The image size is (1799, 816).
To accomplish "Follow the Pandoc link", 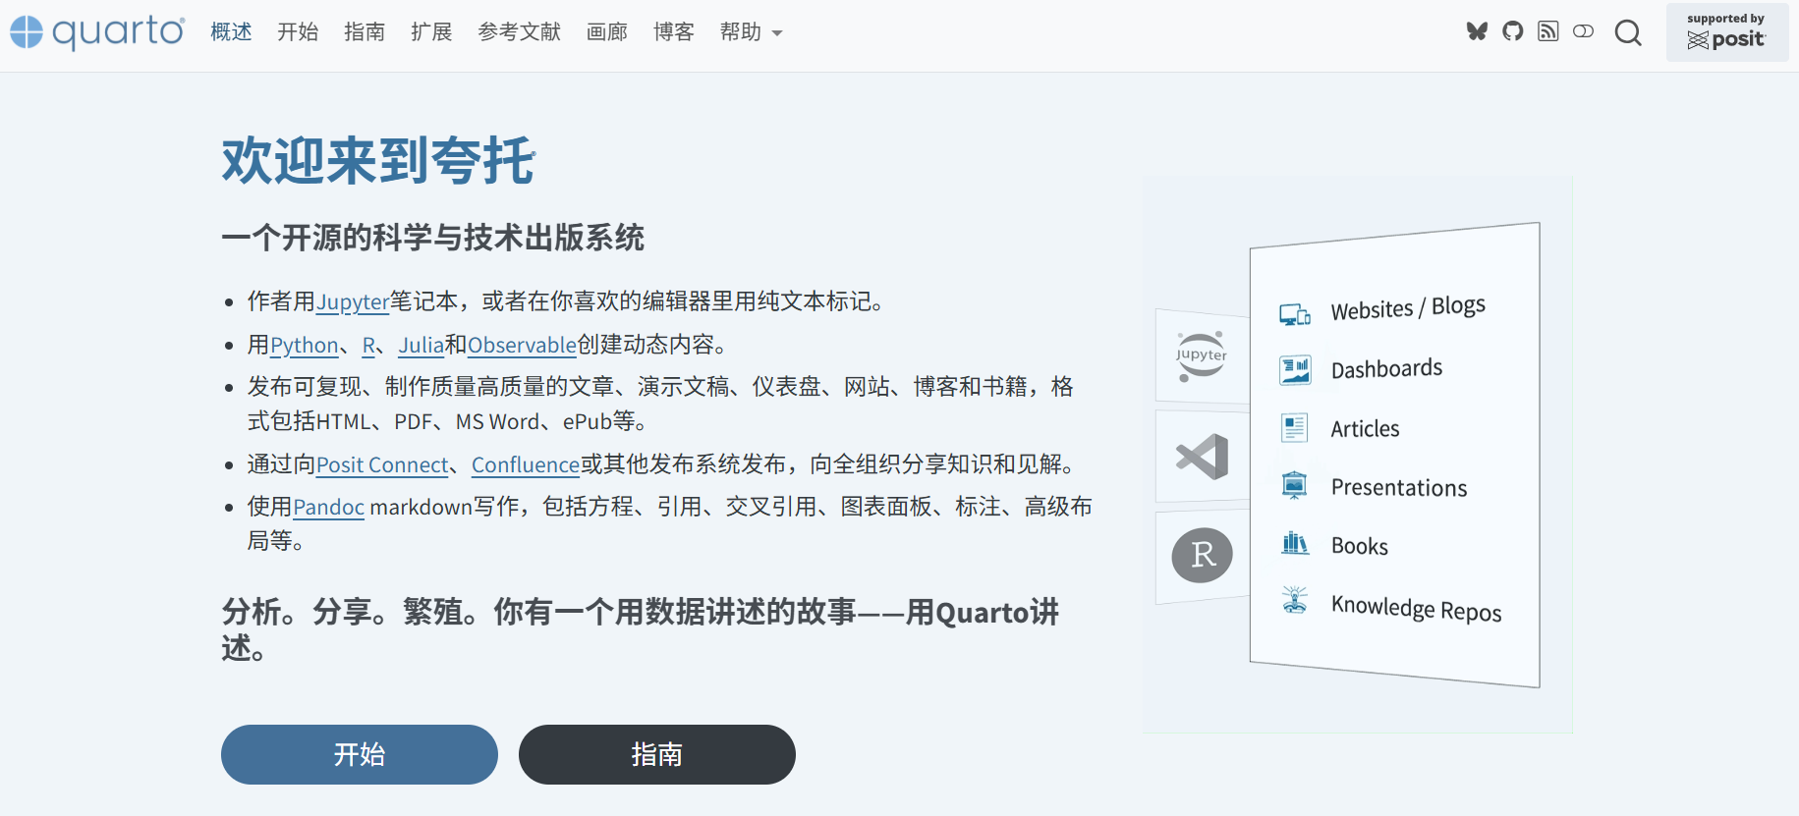I will pos(329,507).
